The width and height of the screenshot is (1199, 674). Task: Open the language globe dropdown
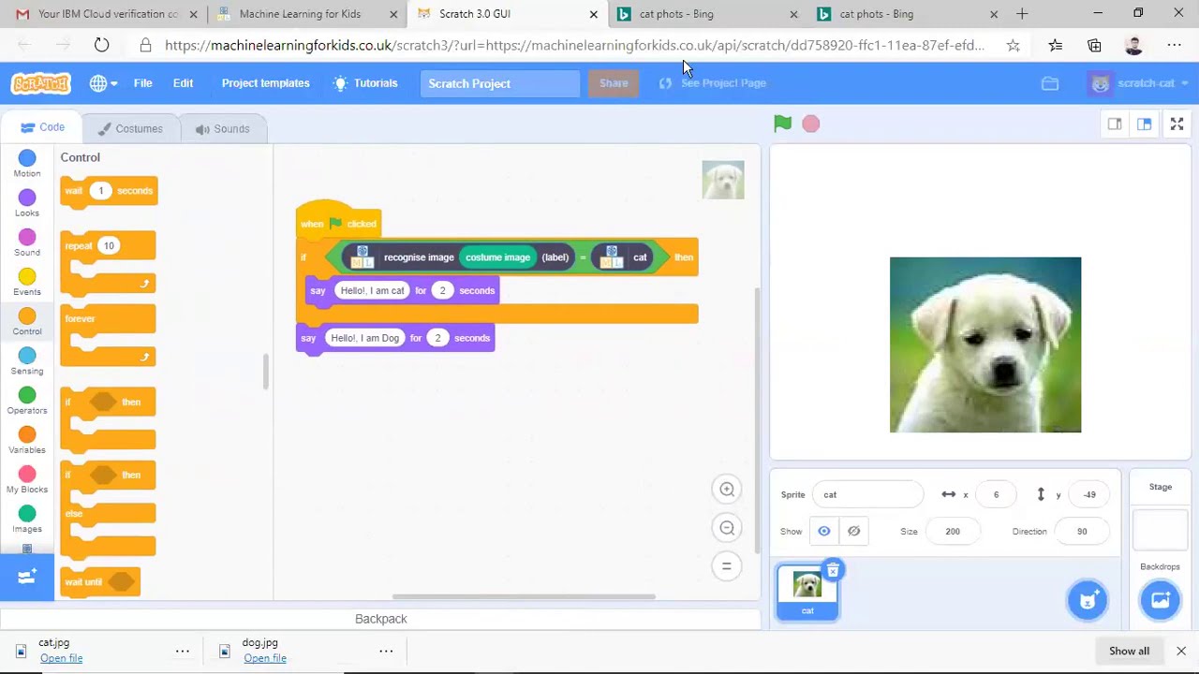tap(103, 83)
